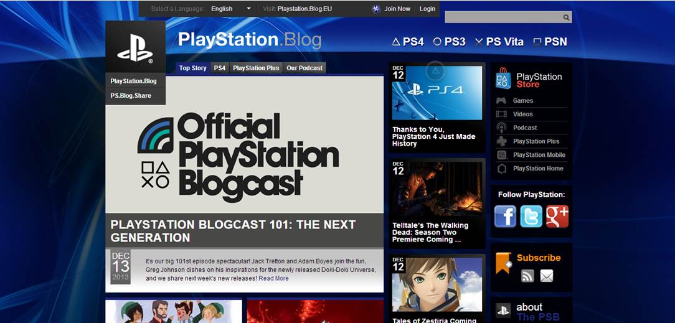Select the PS4 story tab

tap(220, 68)
